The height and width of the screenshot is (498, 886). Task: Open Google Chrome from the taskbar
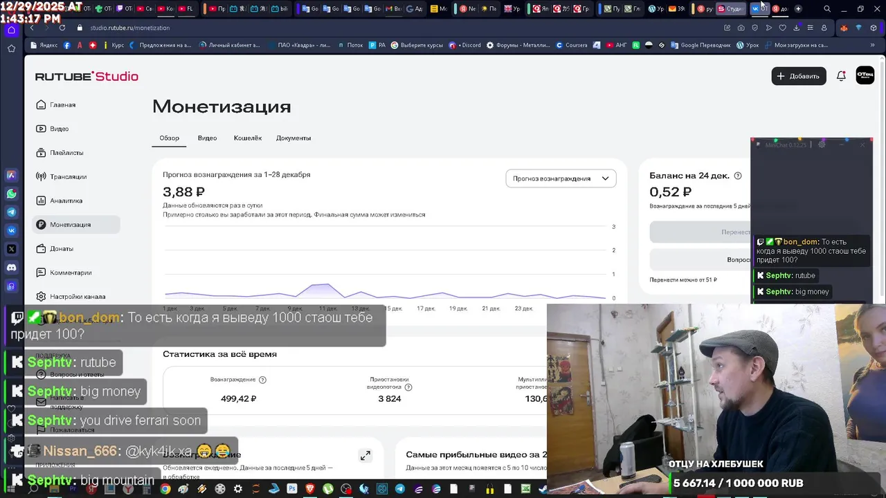click(x=165, y=489)
